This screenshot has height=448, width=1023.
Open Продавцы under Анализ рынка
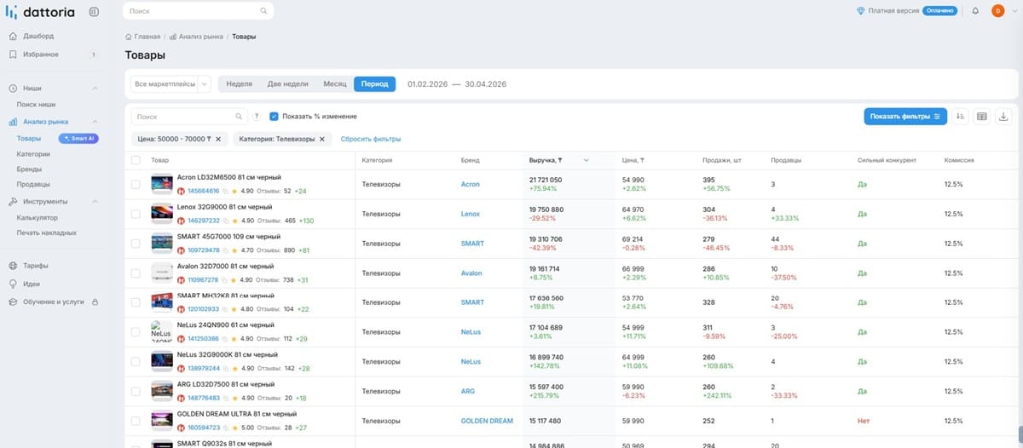[x=33, y=184]
